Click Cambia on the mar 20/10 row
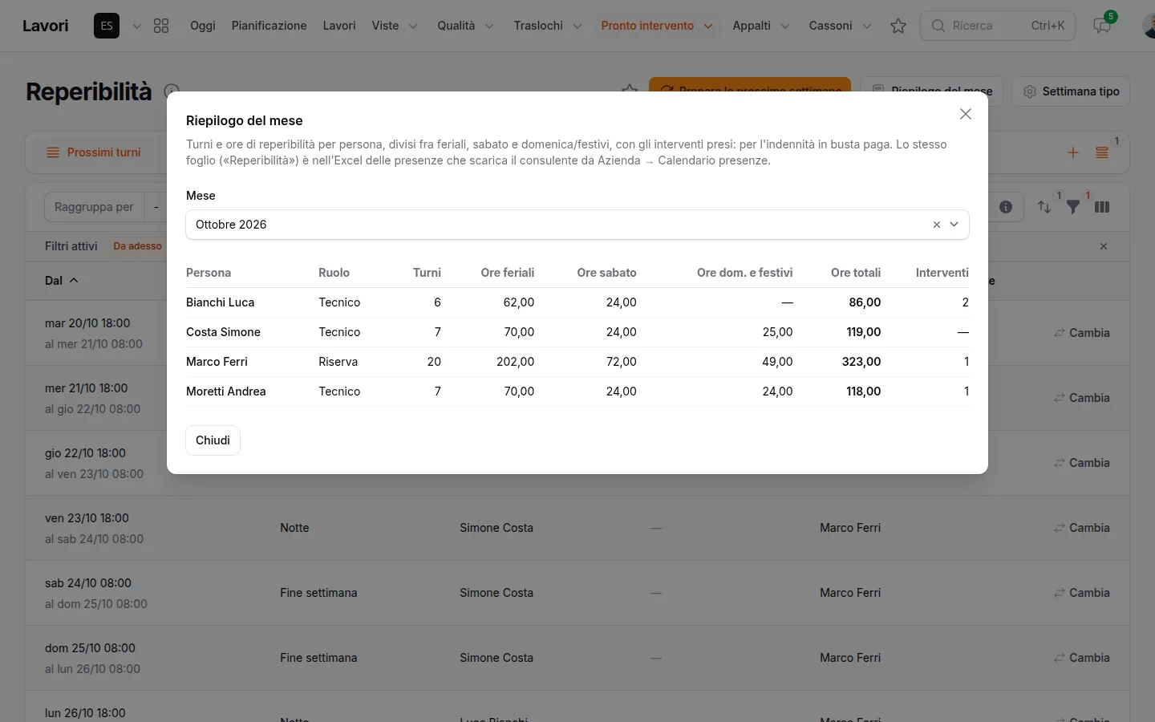This screenshot has height=722, width=1155. (1082, 333)
